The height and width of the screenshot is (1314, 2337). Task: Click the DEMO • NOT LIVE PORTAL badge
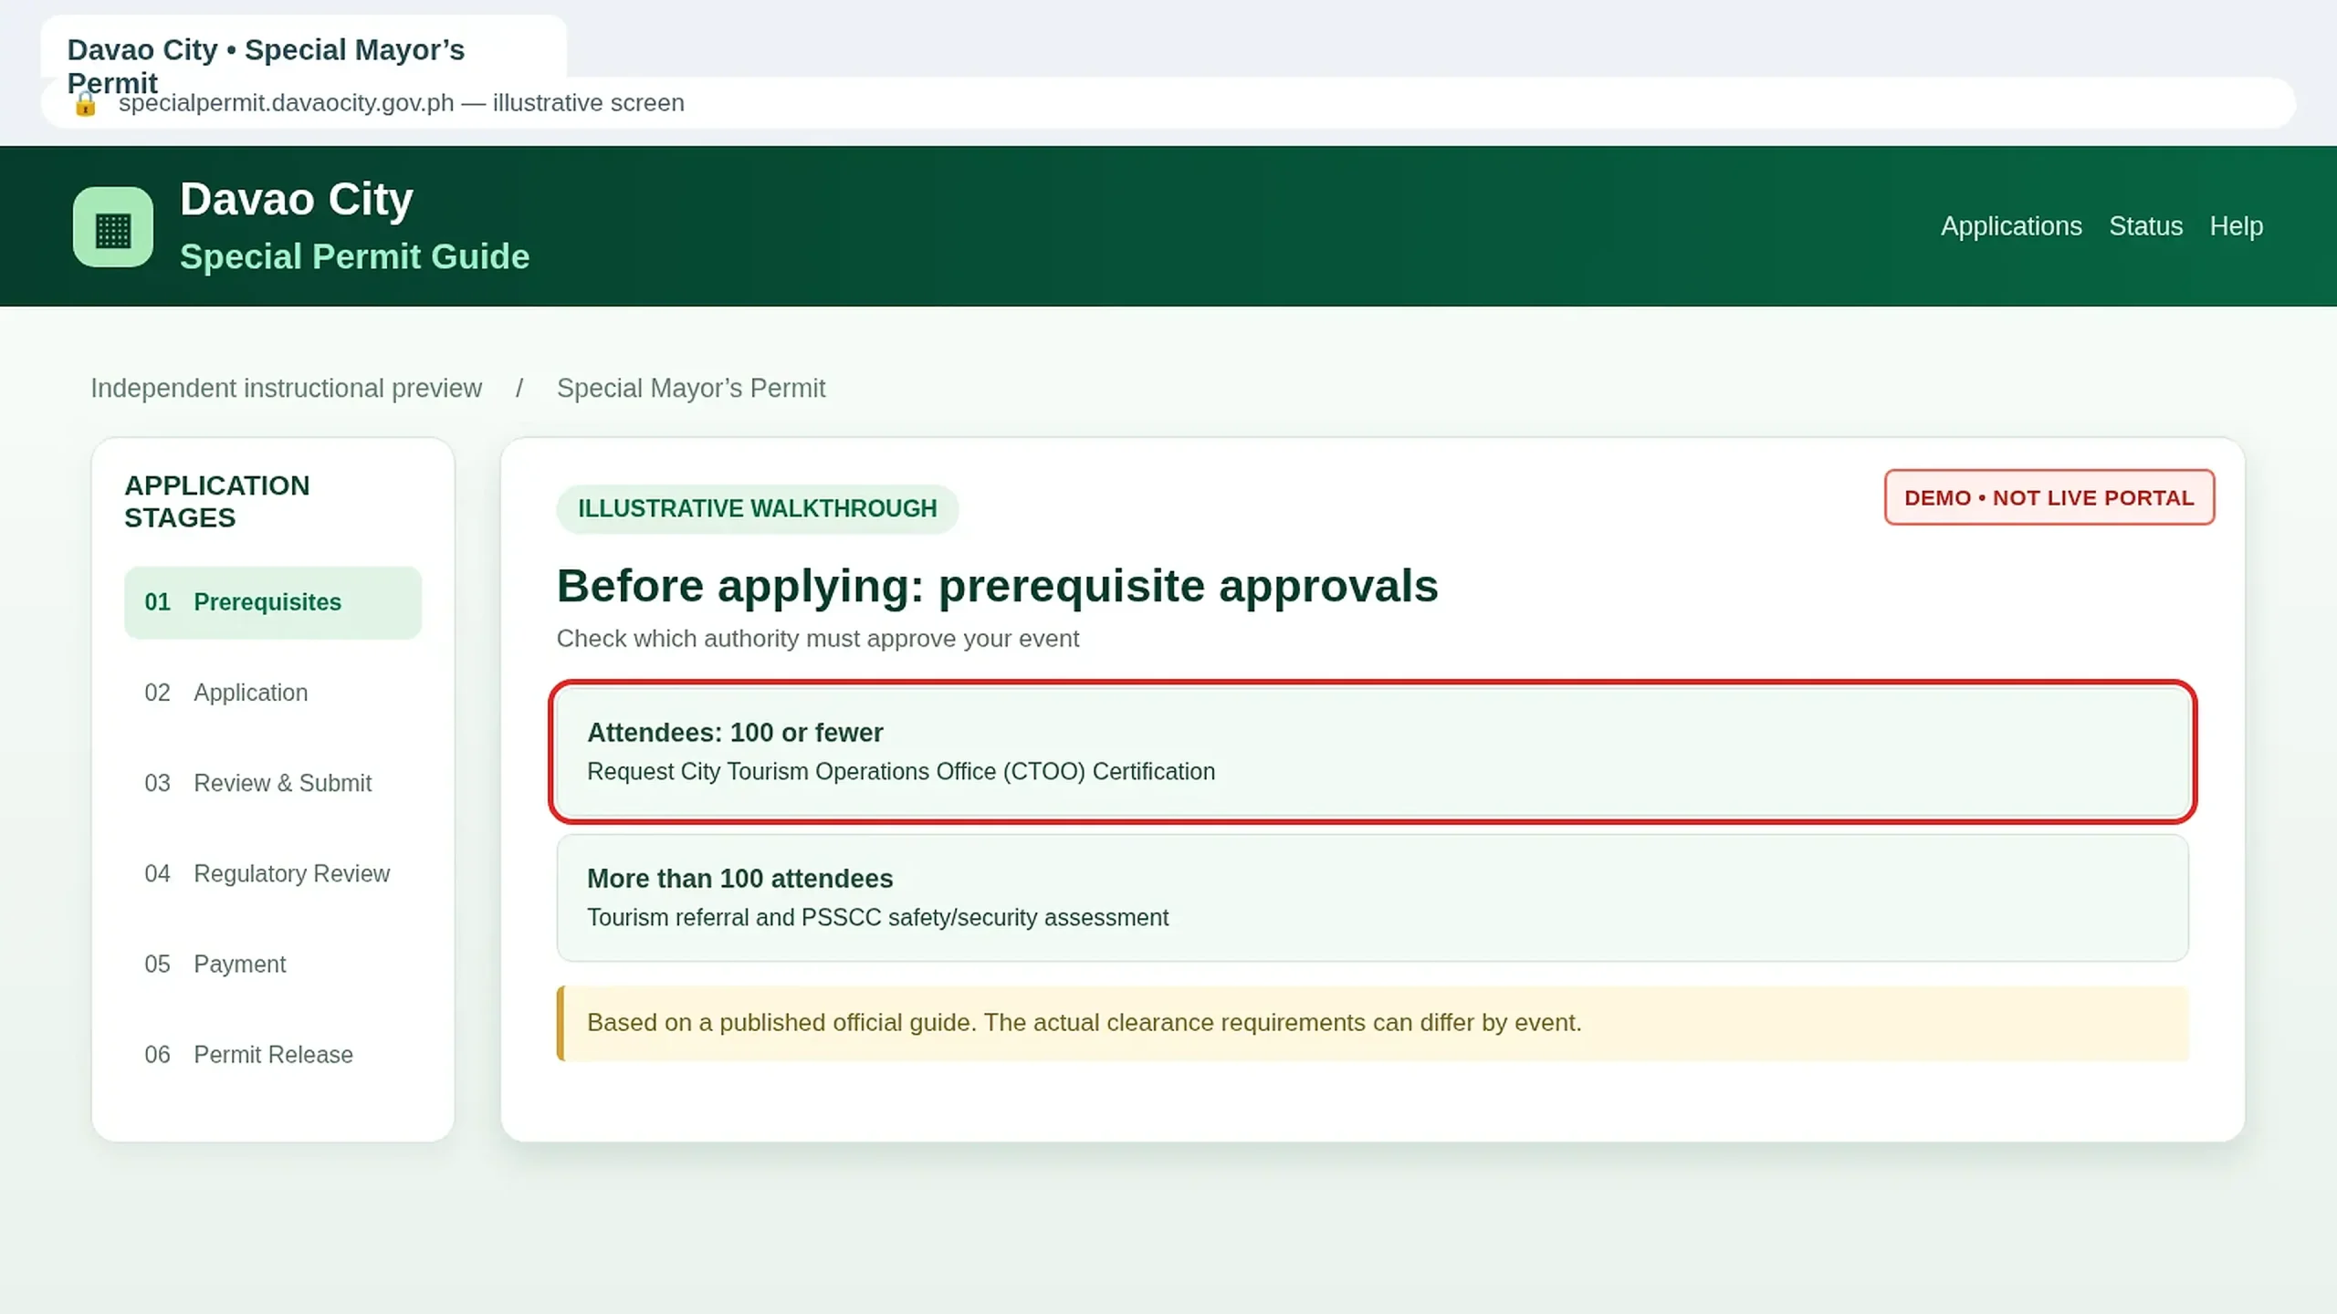[2049, 497]
